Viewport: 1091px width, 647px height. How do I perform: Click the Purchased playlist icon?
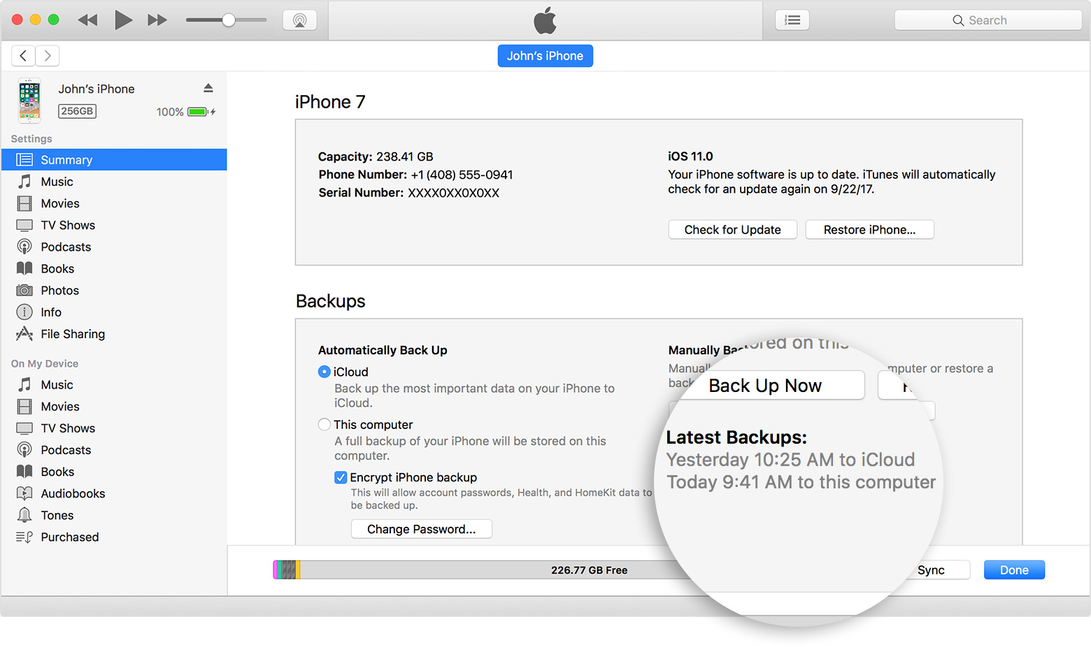(x=24, y=537)
